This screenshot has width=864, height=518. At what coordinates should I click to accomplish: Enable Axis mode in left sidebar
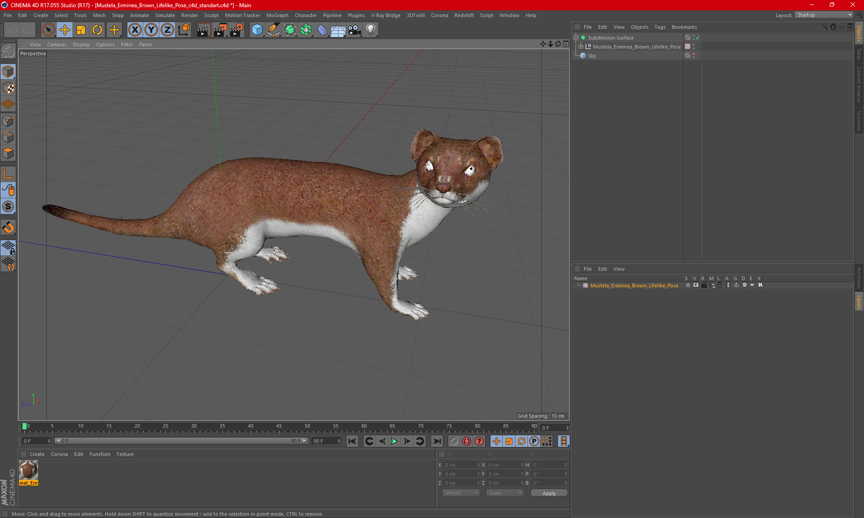pyautogui.click(x=8, y=174)
